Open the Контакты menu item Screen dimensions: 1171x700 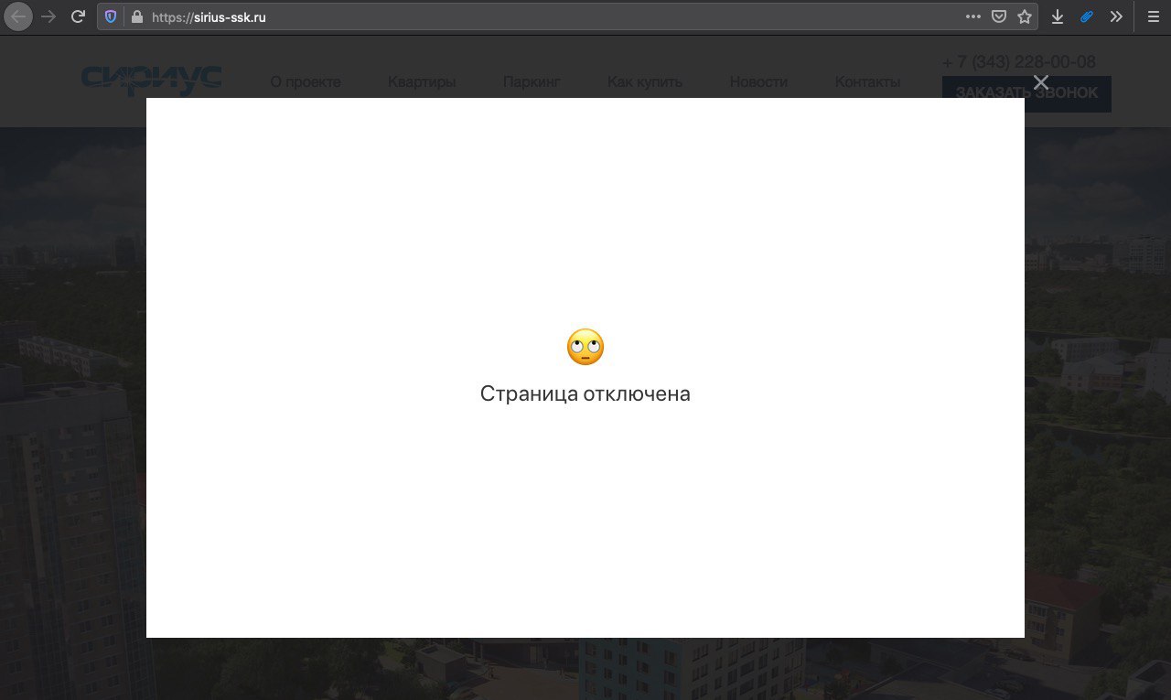click(867, 81)
